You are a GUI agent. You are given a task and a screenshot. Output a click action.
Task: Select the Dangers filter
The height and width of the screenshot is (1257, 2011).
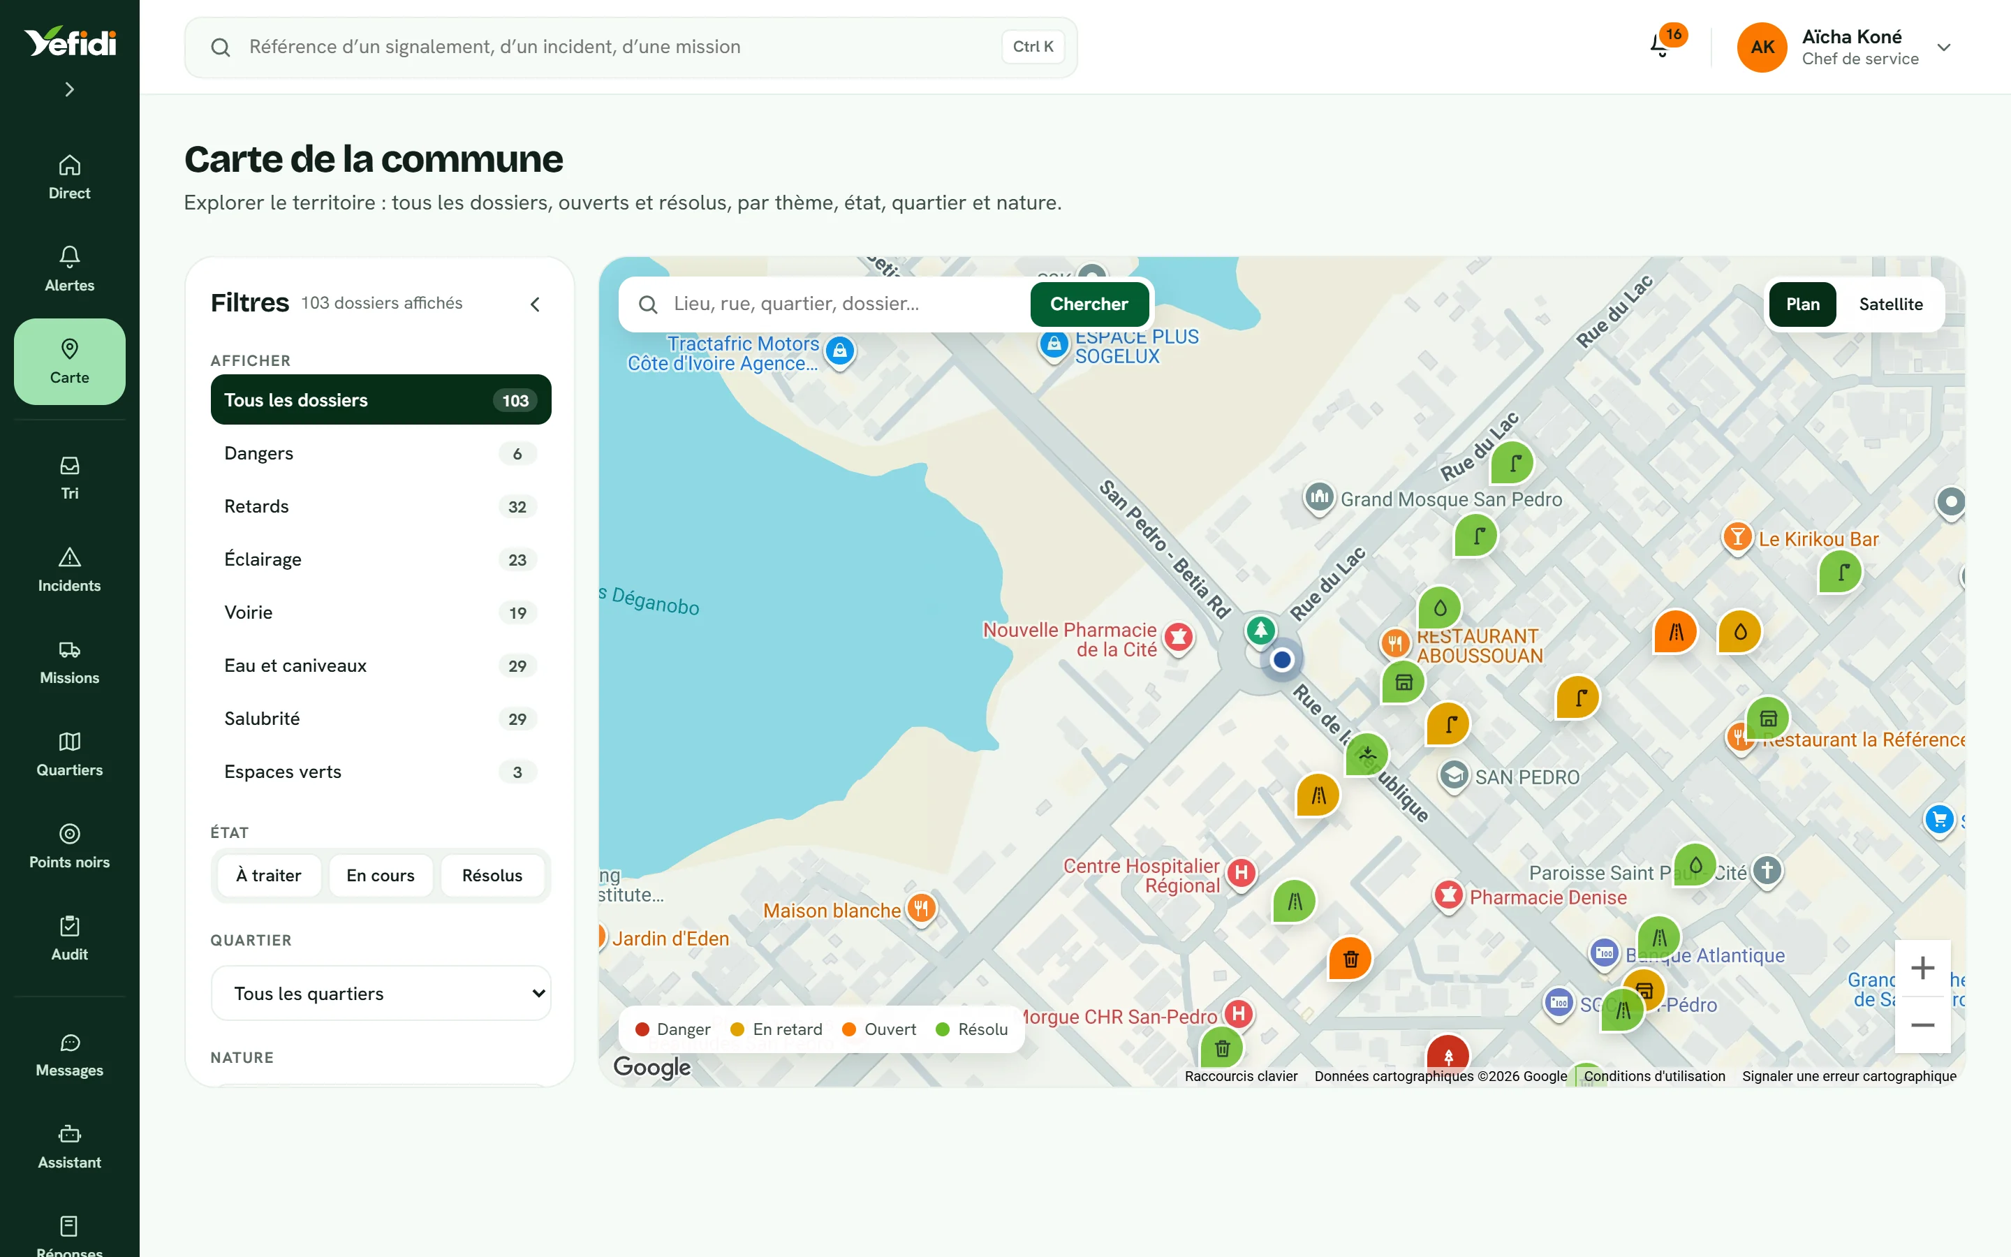click(381, 453)
